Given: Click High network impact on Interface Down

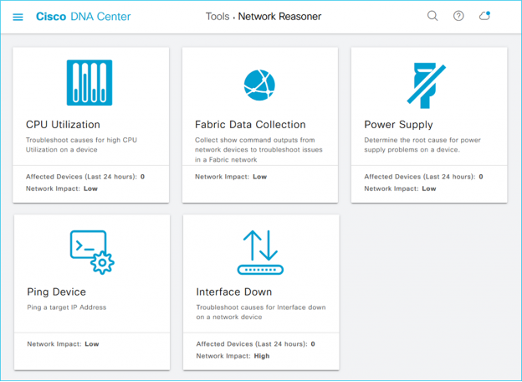Looking at the screenshot, I should coord(262,356).
